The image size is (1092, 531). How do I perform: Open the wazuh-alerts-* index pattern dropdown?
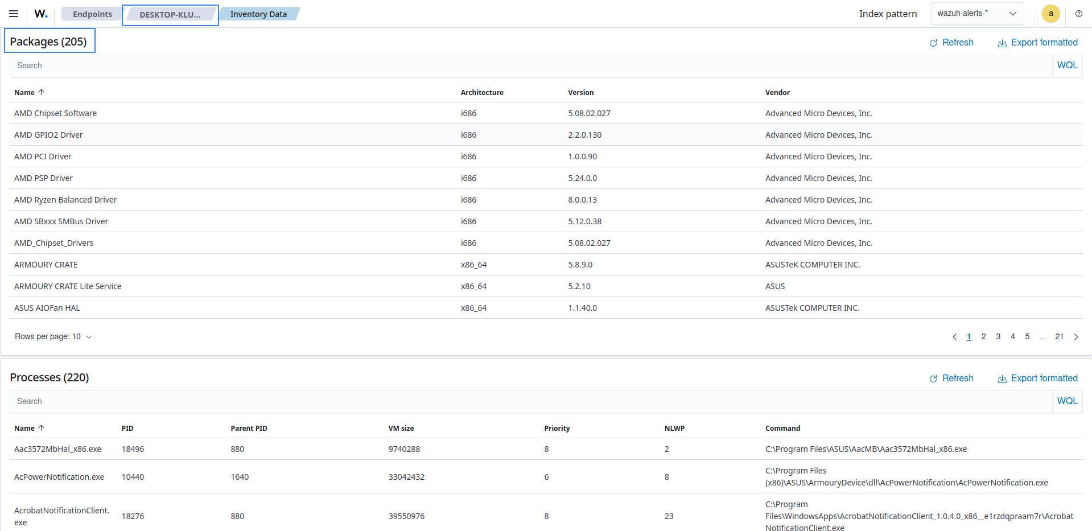tap(977, 14)
